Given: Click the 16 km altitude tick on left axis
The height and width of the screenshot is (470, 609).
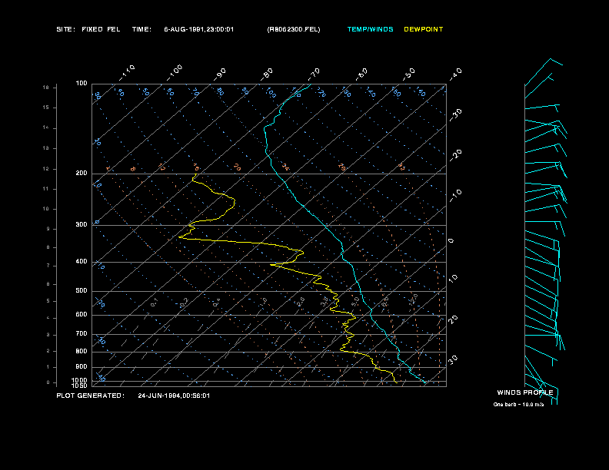Looking at the screenshot, I should click(46, 88).
